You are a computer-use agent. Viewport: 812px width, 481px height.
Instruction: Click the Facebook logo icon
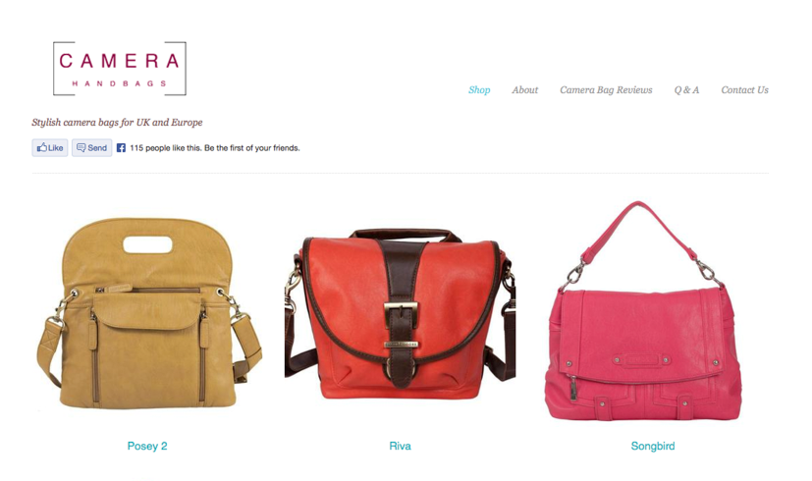coord(121,148)
